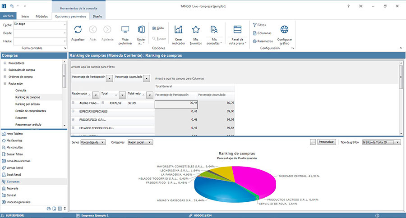This screenshot has height=218, width=406.
Task: Open Procesos generales module
Action: click(16, 202)
